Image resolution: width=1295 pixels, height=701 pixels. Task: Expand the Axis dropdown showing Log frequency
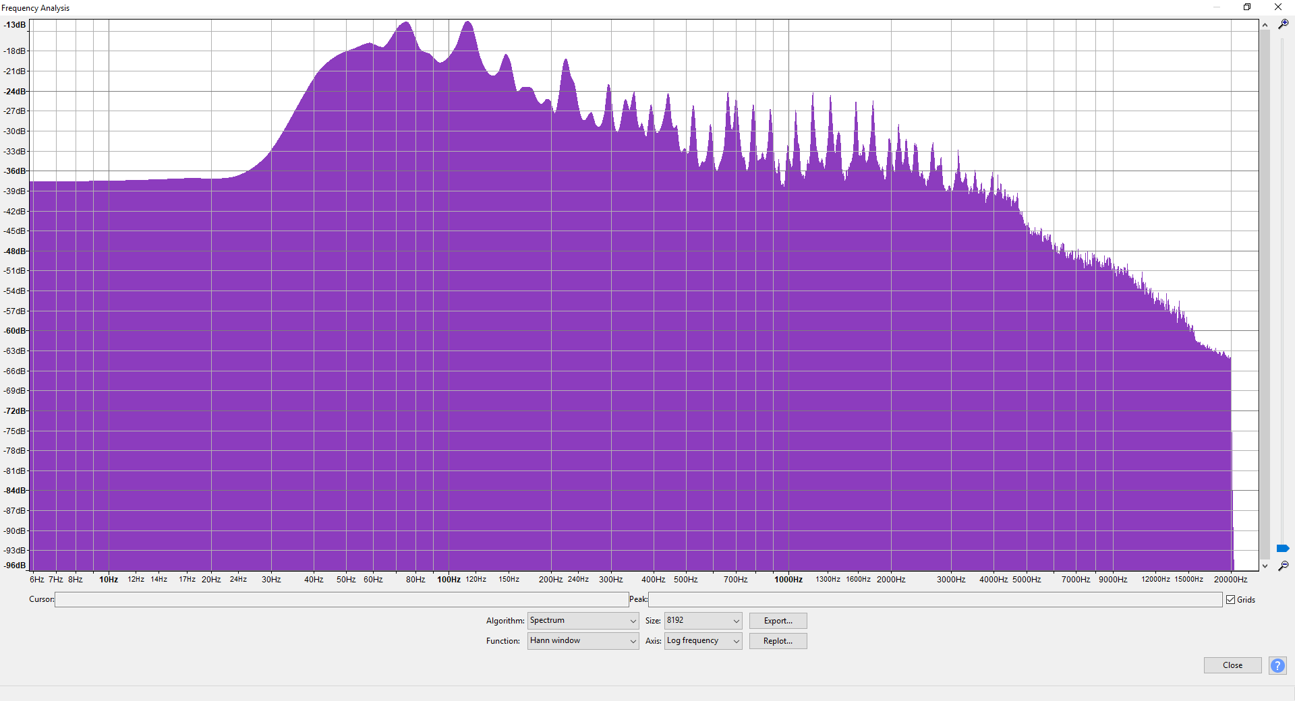(703, 641)
